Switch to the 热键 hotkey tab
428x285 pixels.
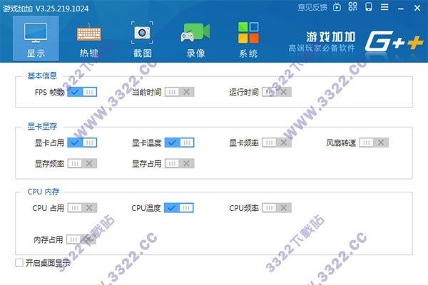tap(89, 40)
